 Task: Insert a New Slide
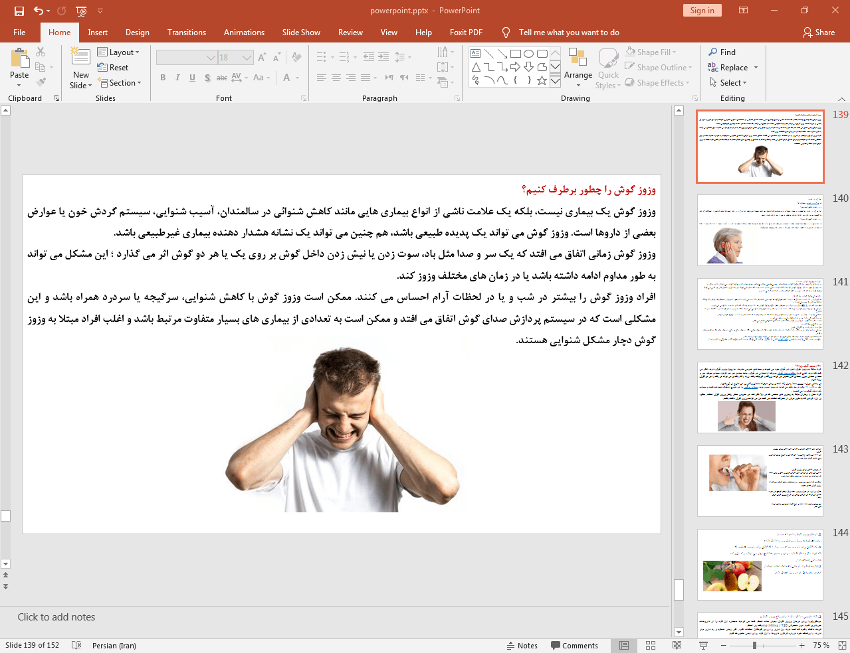tap(80, 68)
